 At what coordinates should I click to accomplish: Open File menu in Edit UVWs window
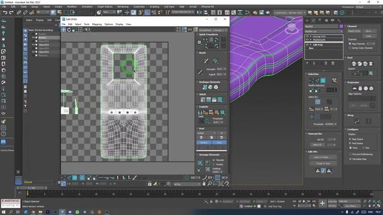[63, 24]
